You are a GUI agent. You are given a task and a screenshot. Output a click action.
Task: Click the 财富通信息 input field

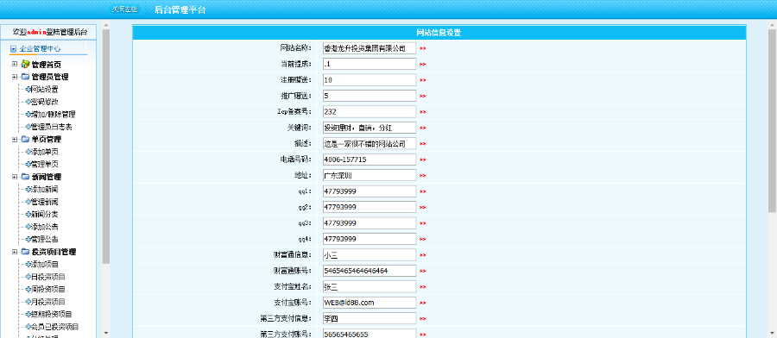click(370, 255)
